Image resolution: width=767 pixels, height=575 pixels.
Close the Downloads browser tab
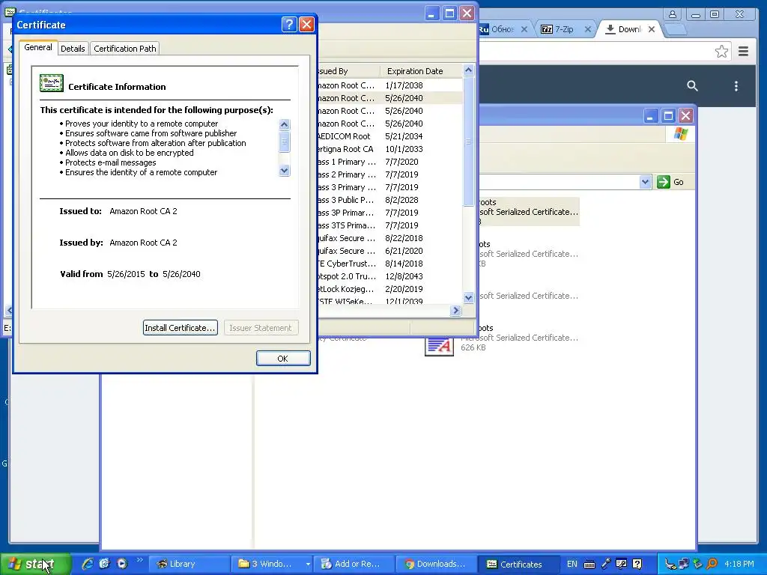pos(651,29)
